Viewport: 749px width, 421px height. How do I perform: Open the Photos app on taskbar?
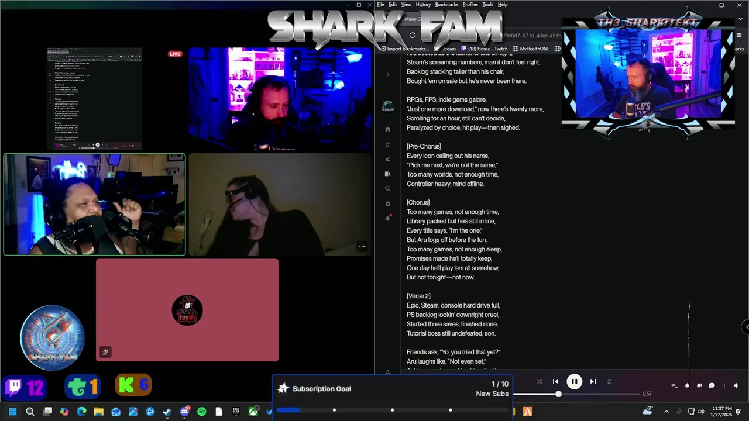click(x=133, y=412)
